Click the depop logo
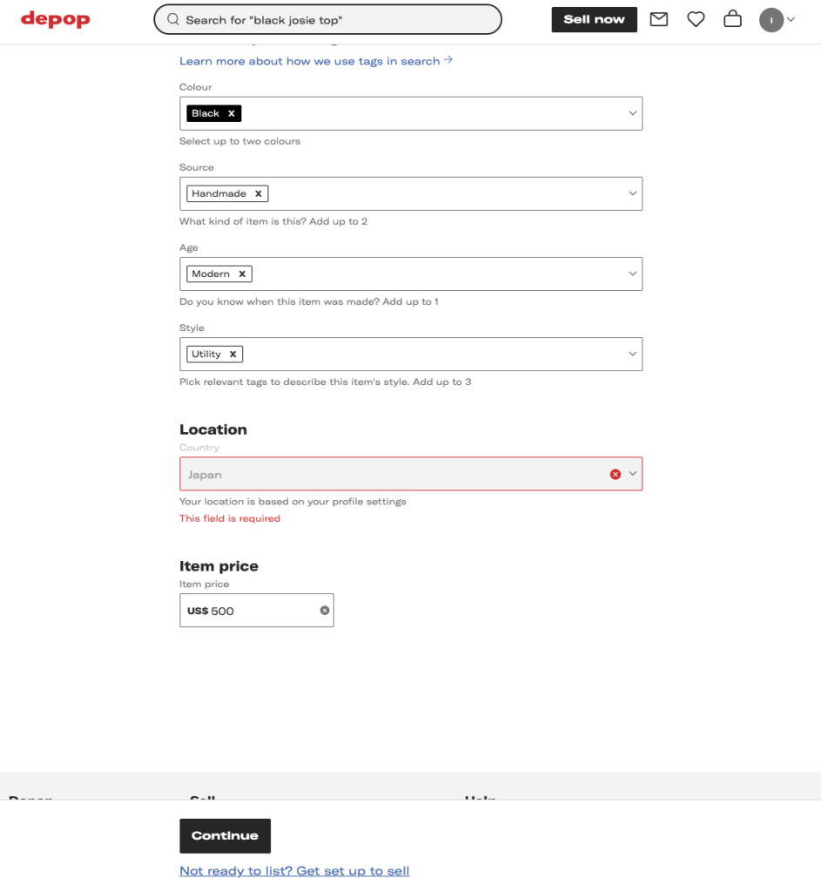This screenshot has width=821, height=892. coord(56,19)
